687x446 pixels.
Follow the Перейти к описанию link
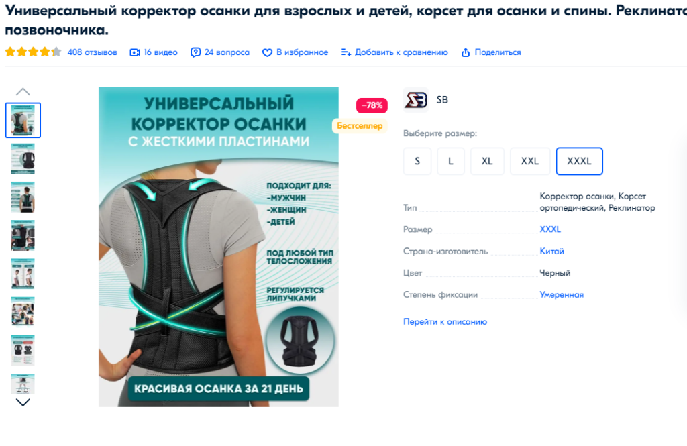[445, 321]
